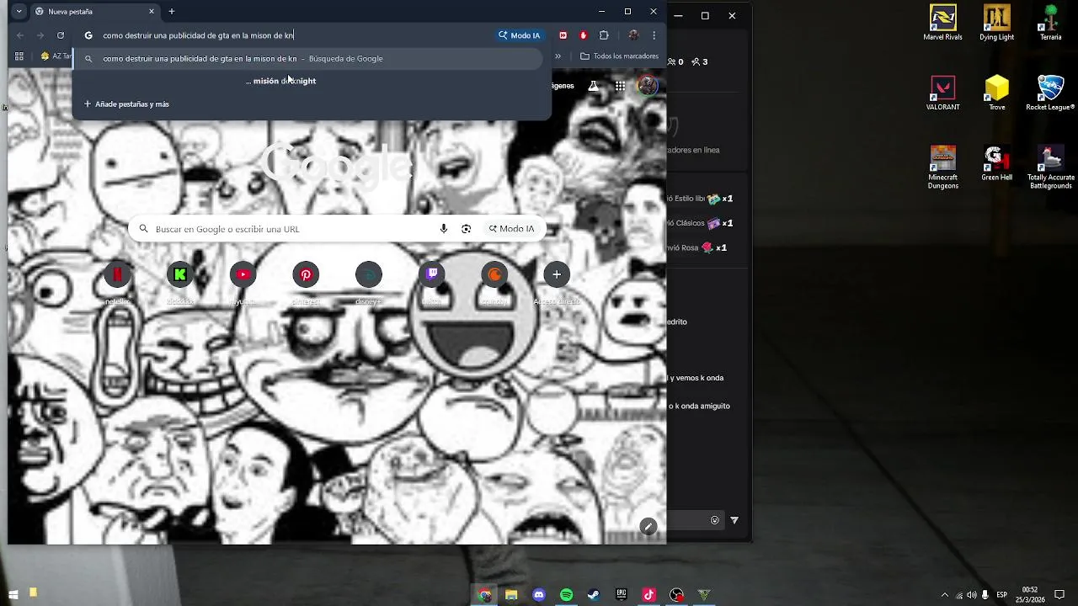Image resolution: width=1078 pixels, height=606 pixels.
Task: Open Windows notification center
Action: pyautogui.click(x=1059, y=595)
